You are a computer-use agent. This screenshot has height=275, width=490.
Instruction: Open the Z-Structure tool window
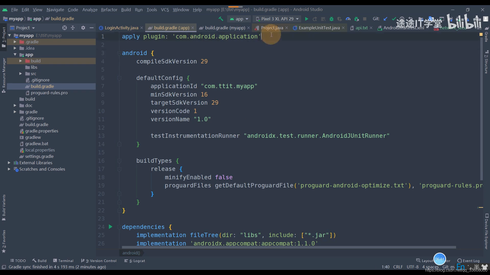pos(486,62)
